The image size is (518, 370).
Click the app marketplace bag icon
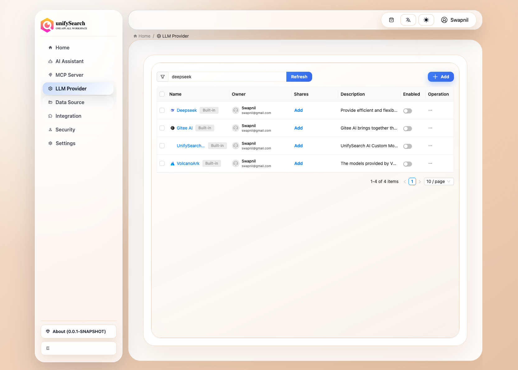(x=391, y=20)
